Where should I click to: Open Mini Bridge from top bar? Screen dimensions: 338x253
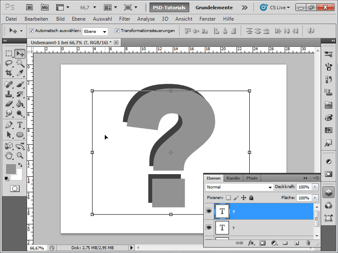pyautogui.click(x=45, y=8)
